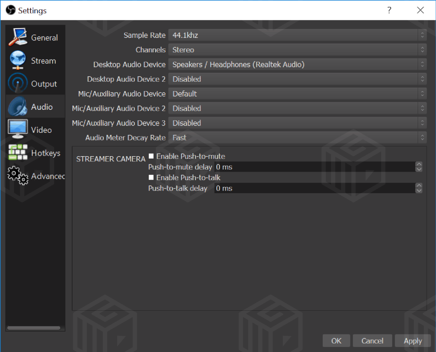436x352 pixels.
Task: Click the Hotkeys keyboard icon
Action: coord(18,152)
